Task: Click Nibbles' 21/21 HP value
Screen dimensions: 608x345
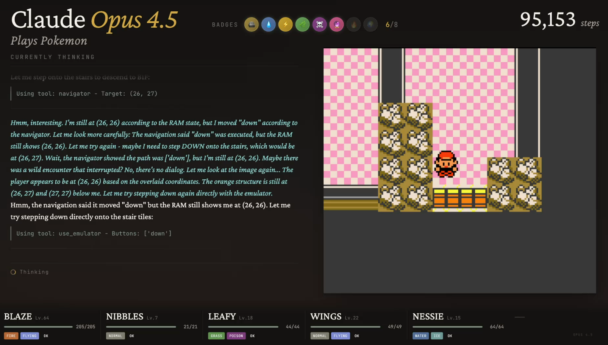Action: click(x=191, y=327)
